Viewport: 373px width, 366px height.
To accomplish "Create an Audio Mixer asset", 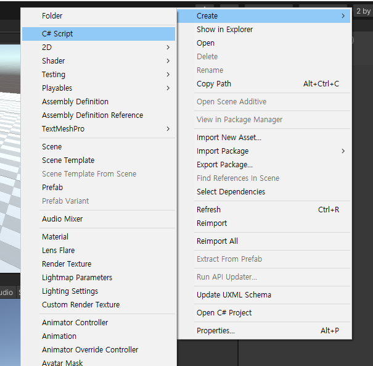I will coord(99,219).
